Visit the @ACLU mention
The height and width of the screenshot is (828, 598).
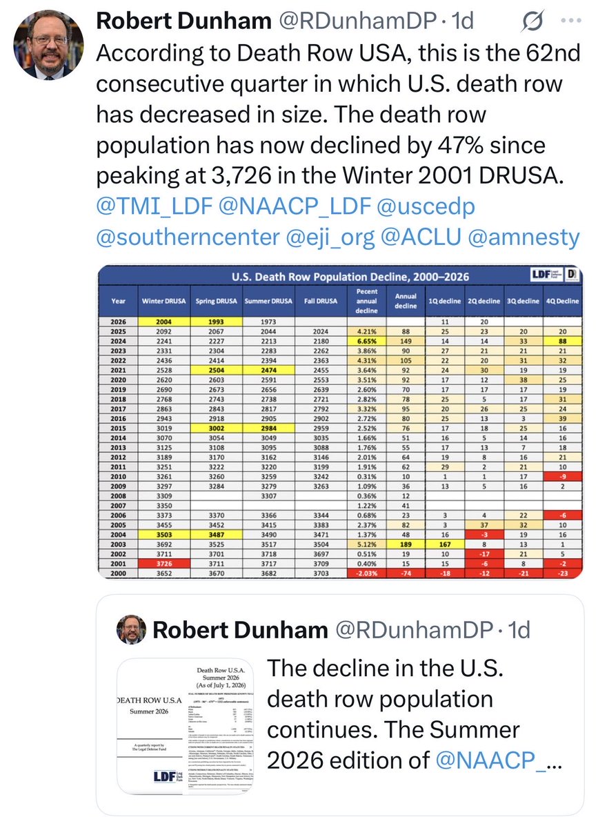point(421,238)
